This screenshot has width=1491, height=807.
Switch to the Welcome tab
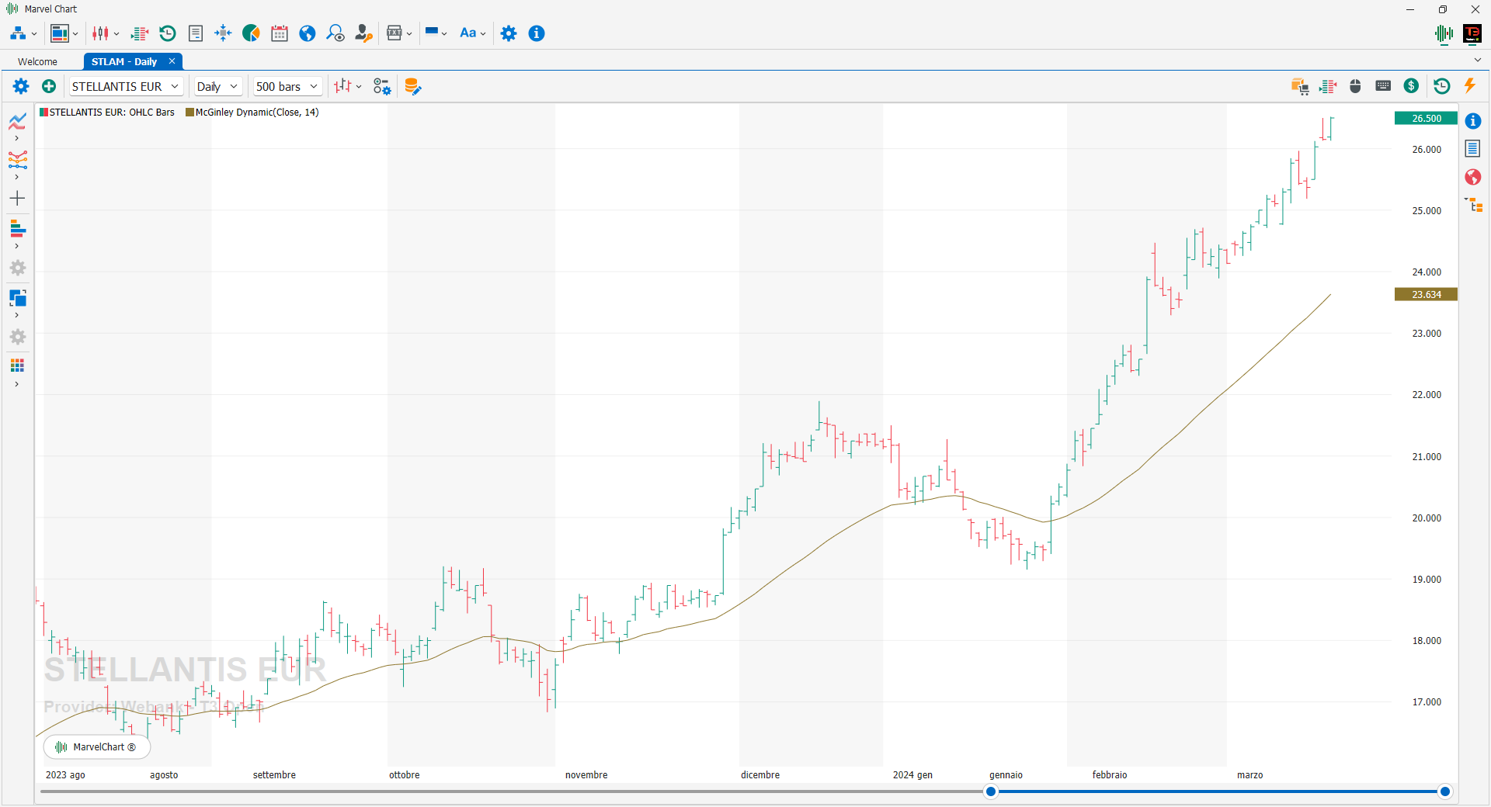[x=38, y=61]
